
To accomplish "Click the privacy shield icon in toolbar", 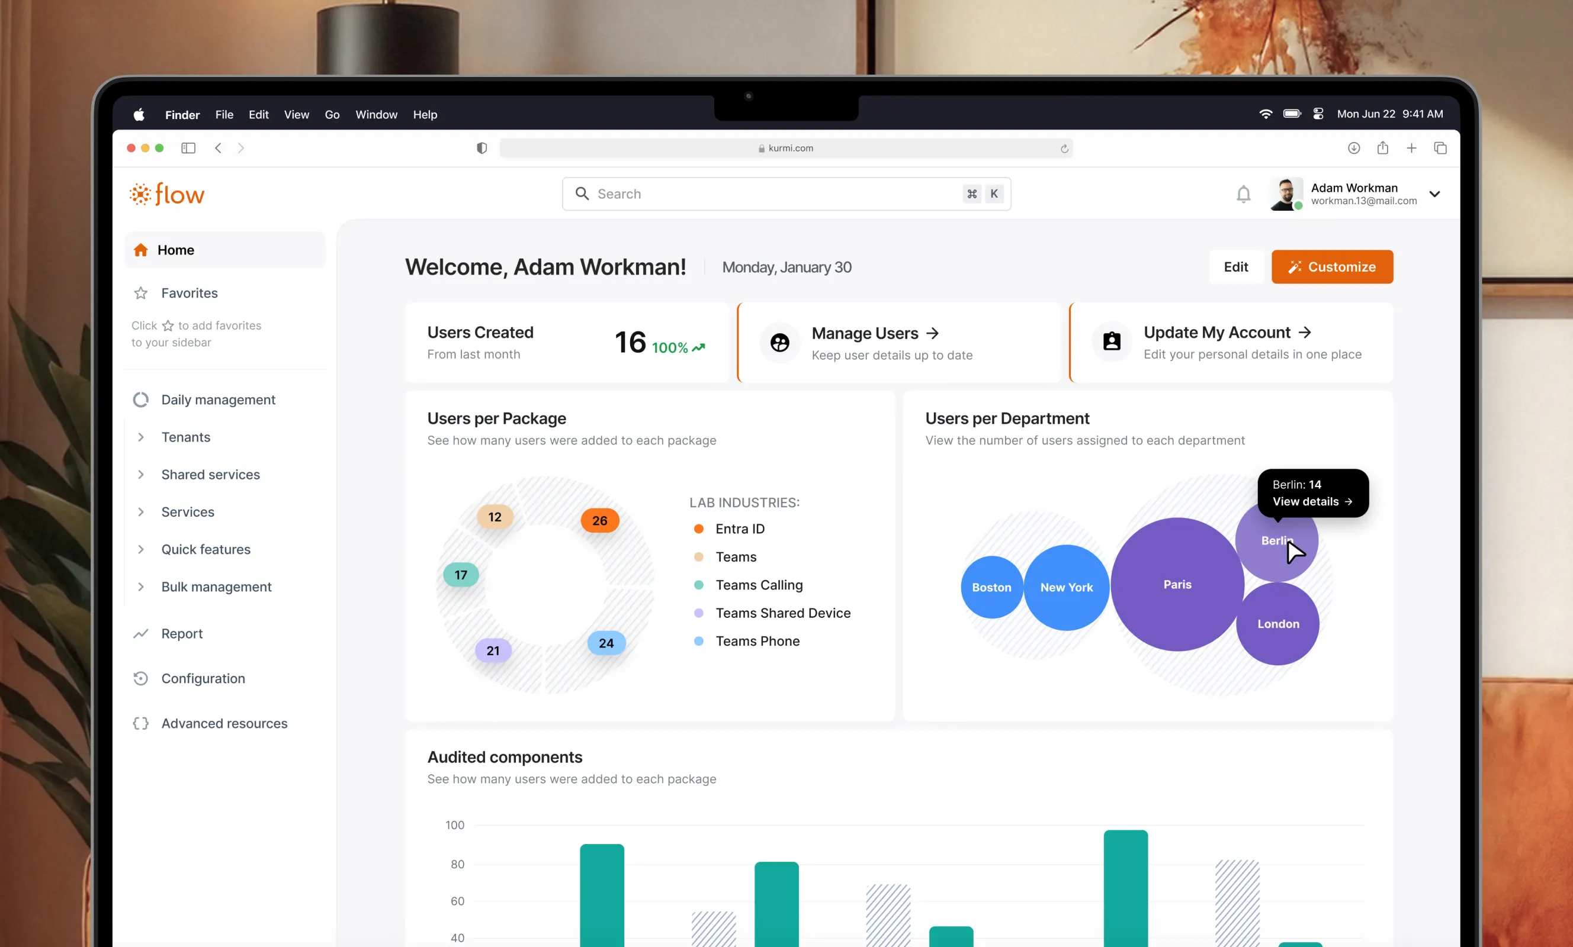I will 481,148.
